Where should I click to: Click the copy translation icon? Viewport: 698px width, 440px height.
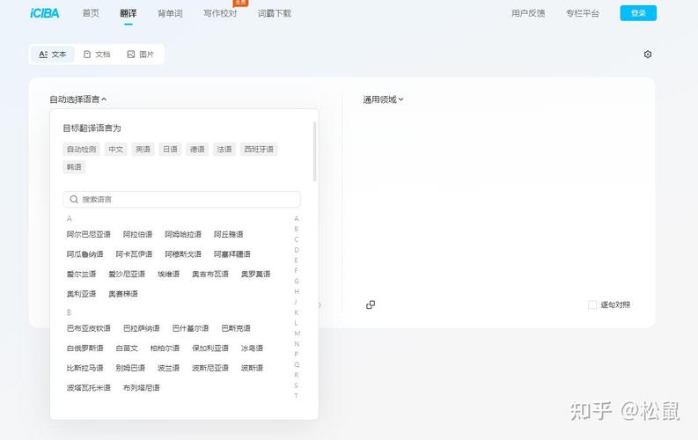(371, 304)
